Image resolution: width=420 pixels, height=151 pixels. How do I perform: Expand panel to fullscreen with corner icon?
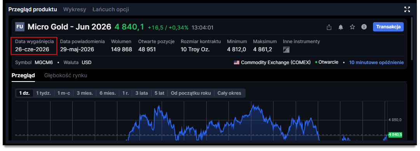coord(407,10)
